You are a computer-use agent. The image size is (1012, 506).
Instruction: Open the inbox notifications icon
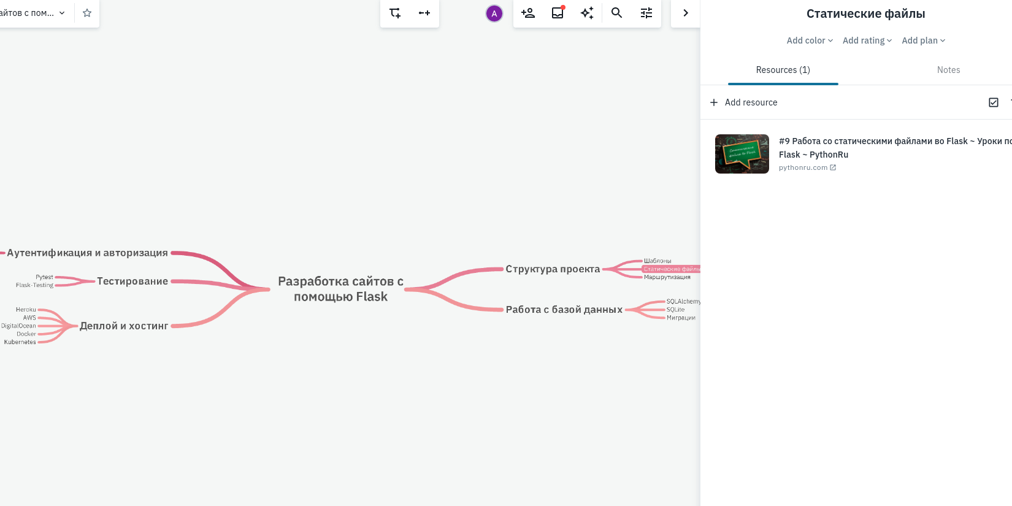pyautogui.click(x=558, y=13)
